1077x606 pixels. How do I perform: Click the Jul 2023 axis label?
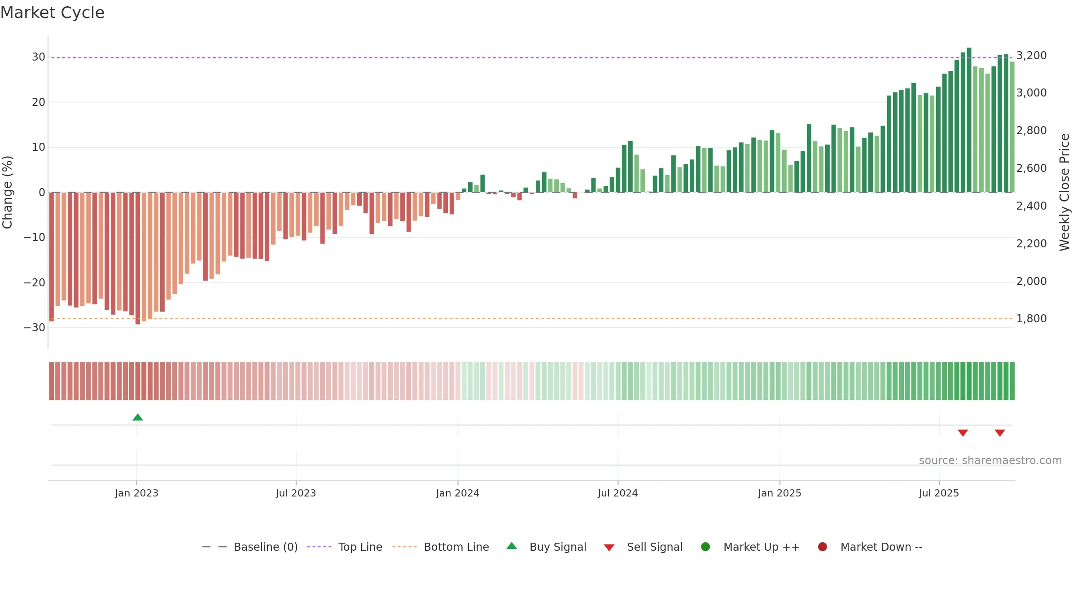[296, 493]
